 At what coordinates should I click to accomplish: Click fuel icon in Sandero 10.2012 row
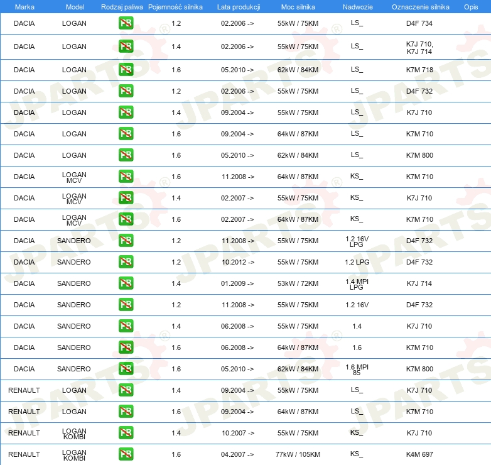(x=126, y=261)
